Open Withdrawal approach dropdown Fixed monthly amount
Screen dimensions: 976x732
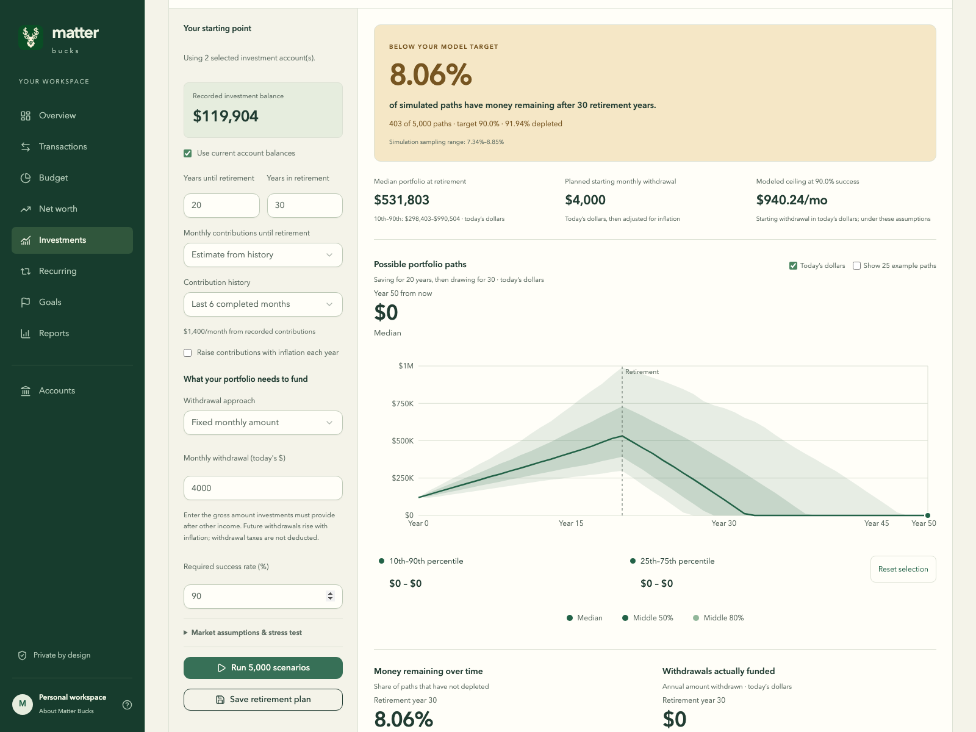(263, 423)
